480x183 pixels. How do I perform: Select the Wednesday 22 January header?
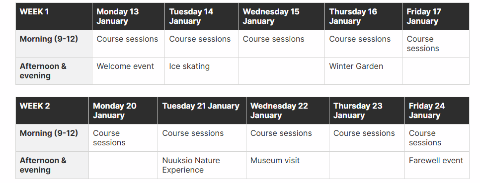[287, 111]
